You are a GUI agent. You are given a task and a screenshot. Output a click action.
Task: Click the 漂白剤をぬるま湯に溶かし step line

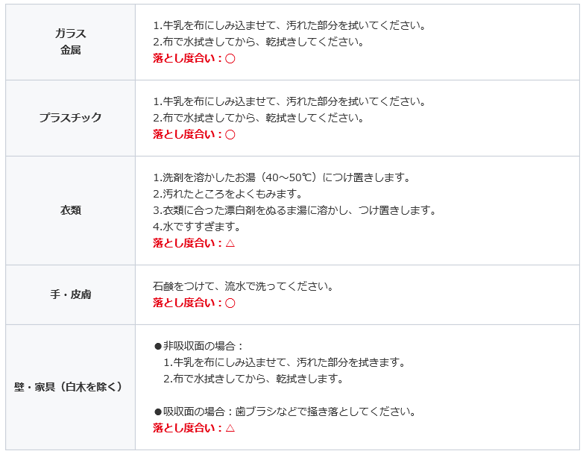coord(294,210)
